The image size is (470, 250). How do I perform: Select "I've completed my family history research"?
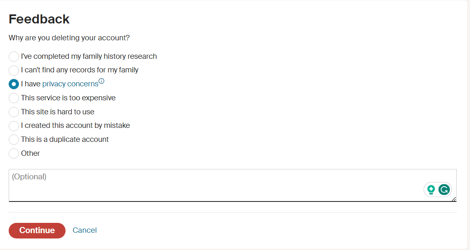pyautogui.click(x=14, y=56)
